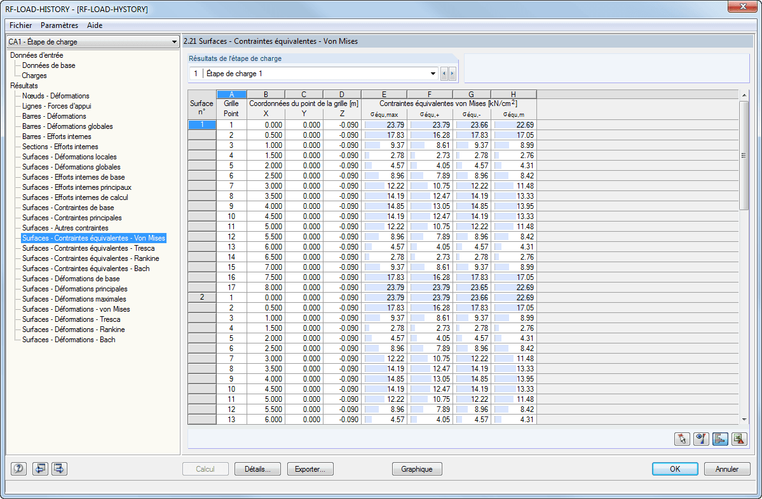
Task: Click column A header in table
Action: coord(231,94)
